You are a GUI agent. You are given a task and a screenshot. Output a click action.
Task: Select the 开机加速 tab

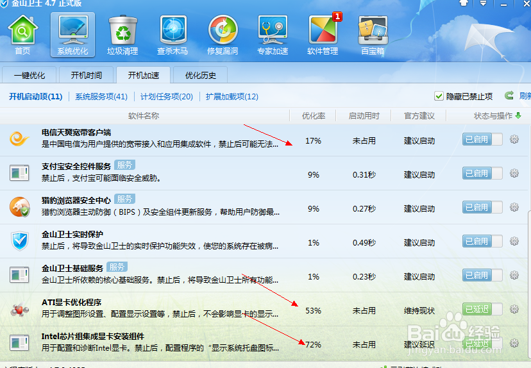[x=143, y=75]
